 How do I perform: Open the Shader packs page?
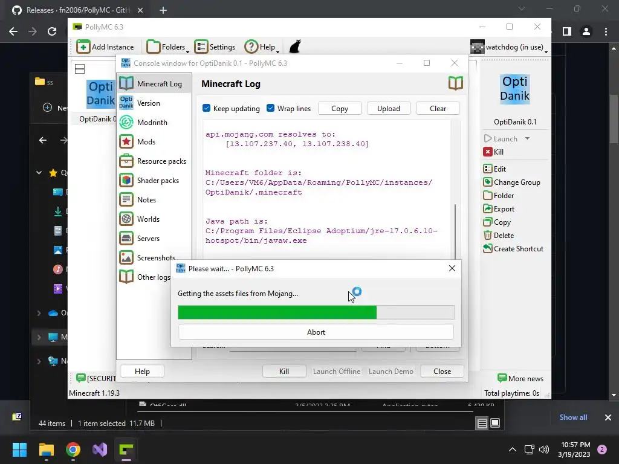point(154,180)
